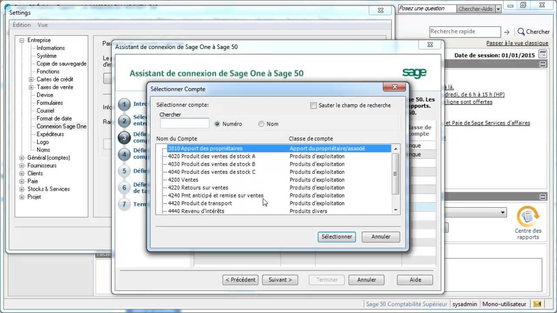
Task: Click the Aide wizard button
Action: [x=415, y=280]
